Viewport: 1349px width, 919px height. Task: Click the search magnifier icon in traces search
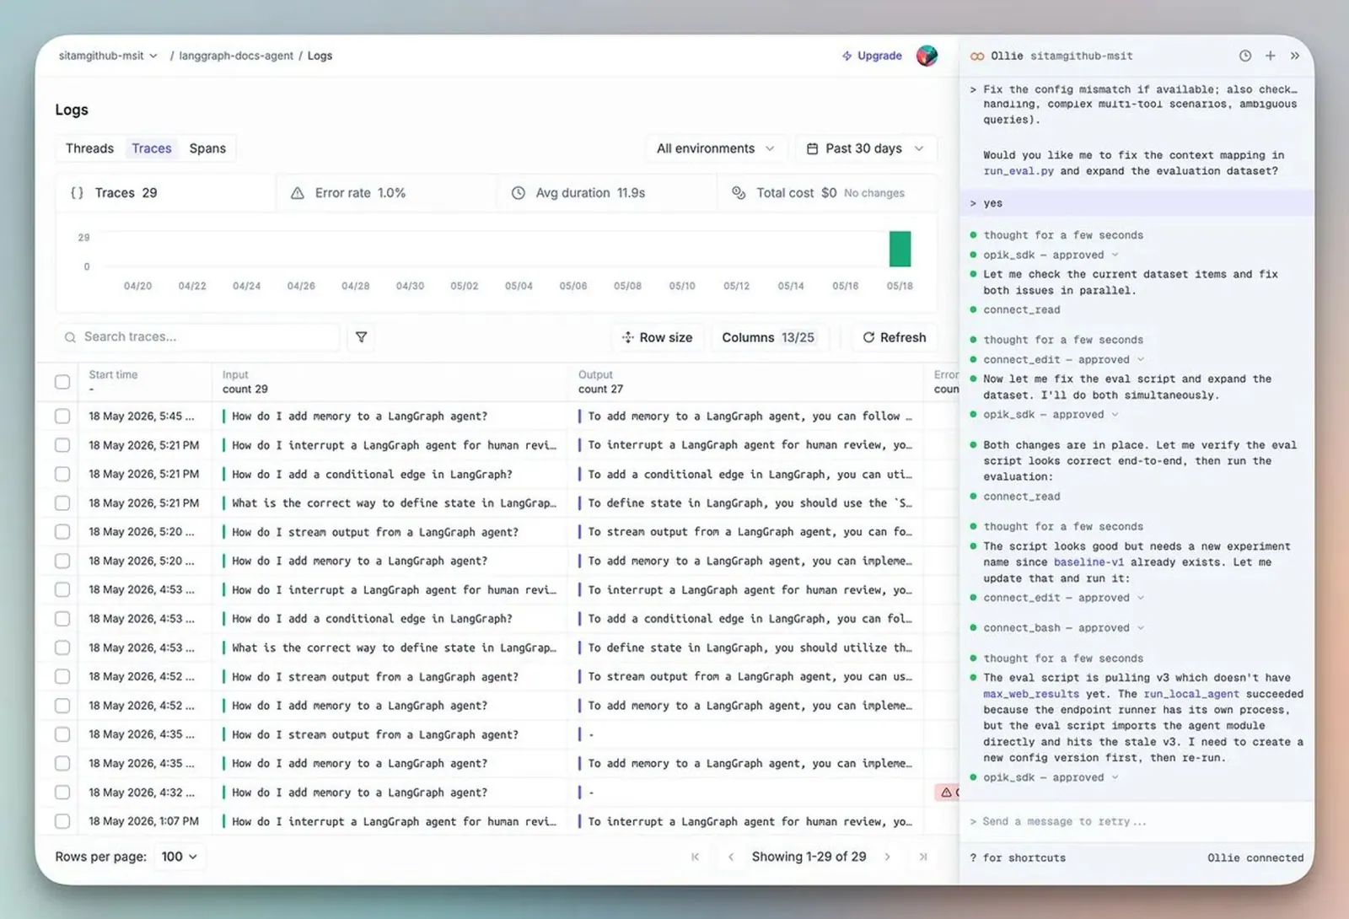point(70,337)
